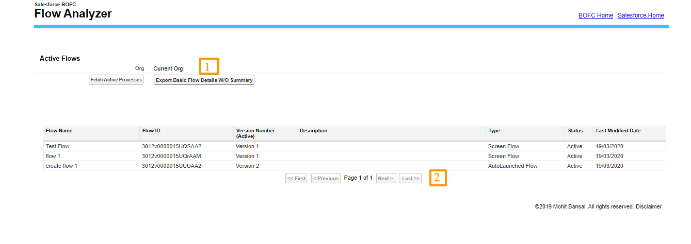
Task: Click the First page button
Action: [297, 178]
